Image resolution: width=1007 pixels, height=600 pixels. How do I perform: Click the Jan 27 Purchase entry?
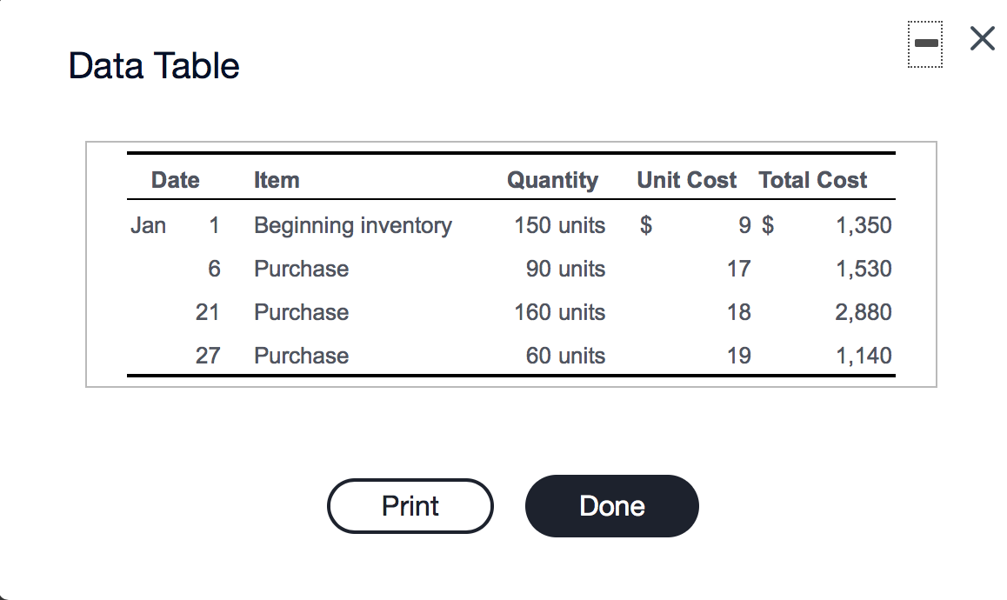(x=301, y=355)
